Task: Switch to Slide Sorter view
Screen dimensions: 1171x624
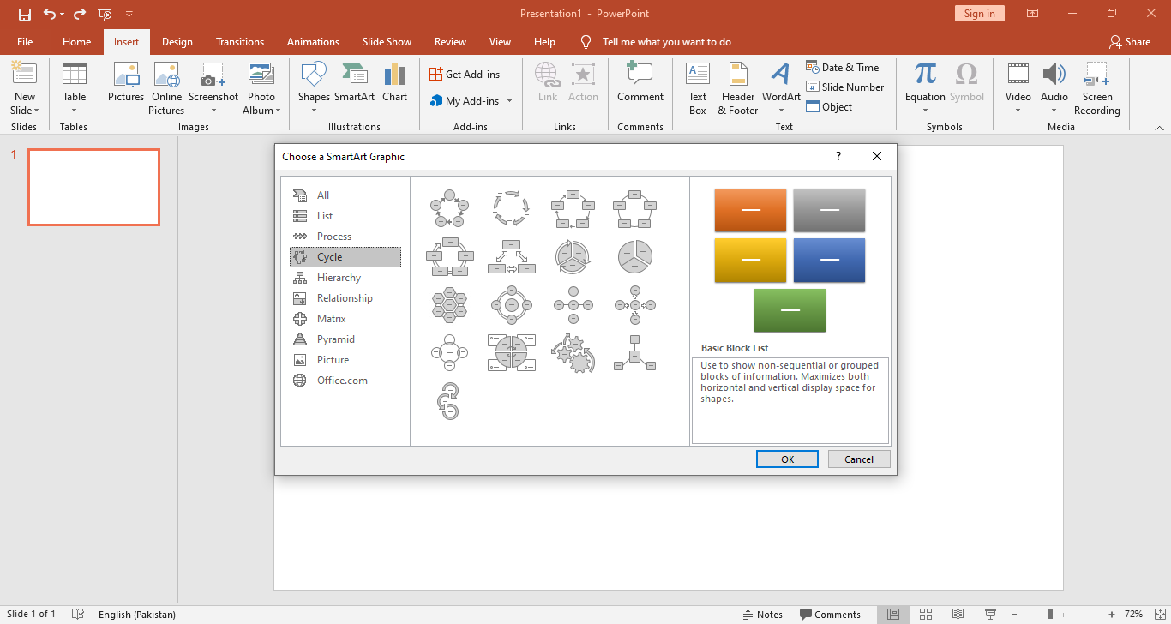Action: pyautogui.click(x=926, y=615)
